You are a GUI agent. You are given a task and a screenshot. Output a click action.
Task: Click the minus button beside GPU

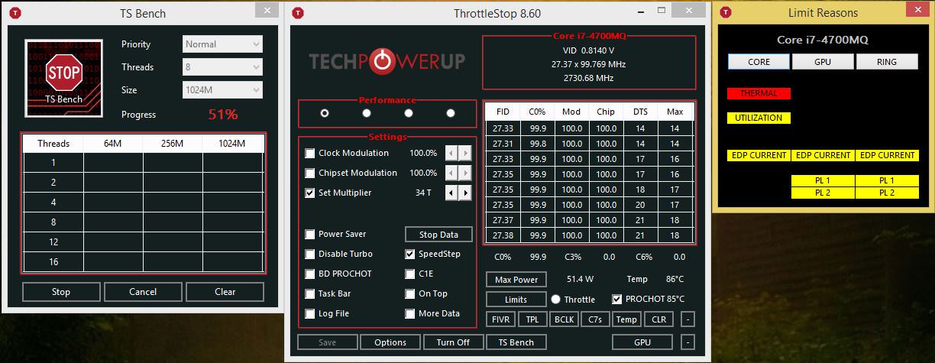click(x=688, y=342)
